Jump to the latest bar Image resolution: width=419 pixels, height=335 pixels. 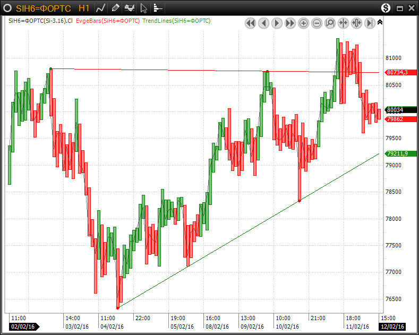(x=370, y=23)
